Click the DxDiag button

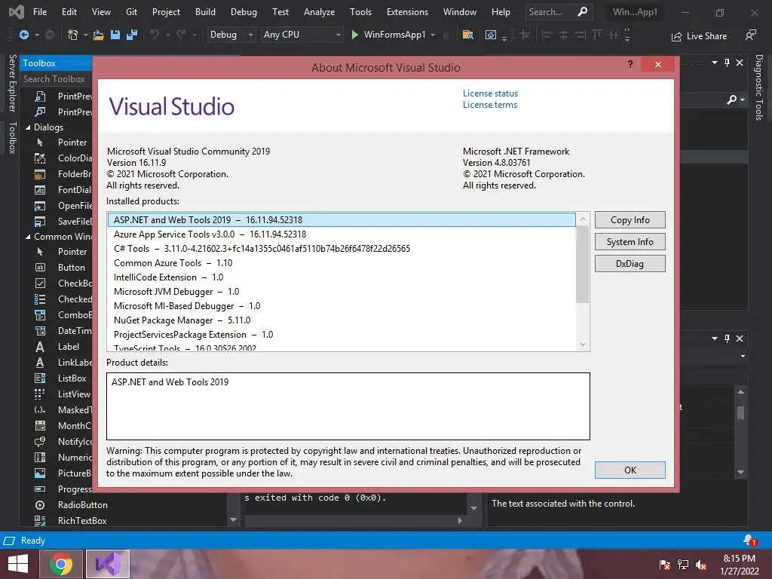click(x=630, y=263)
